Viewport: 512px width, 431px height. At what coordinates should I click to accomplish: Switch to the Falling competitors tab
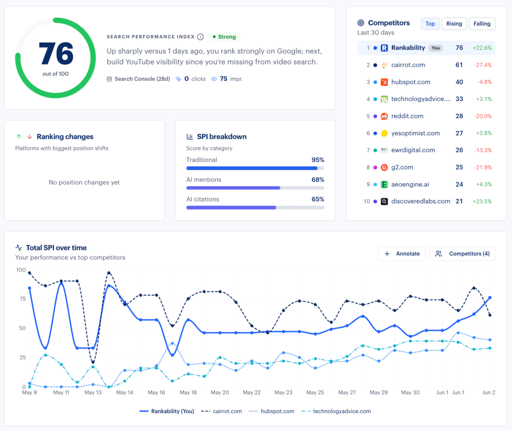(x=482, y=24)
